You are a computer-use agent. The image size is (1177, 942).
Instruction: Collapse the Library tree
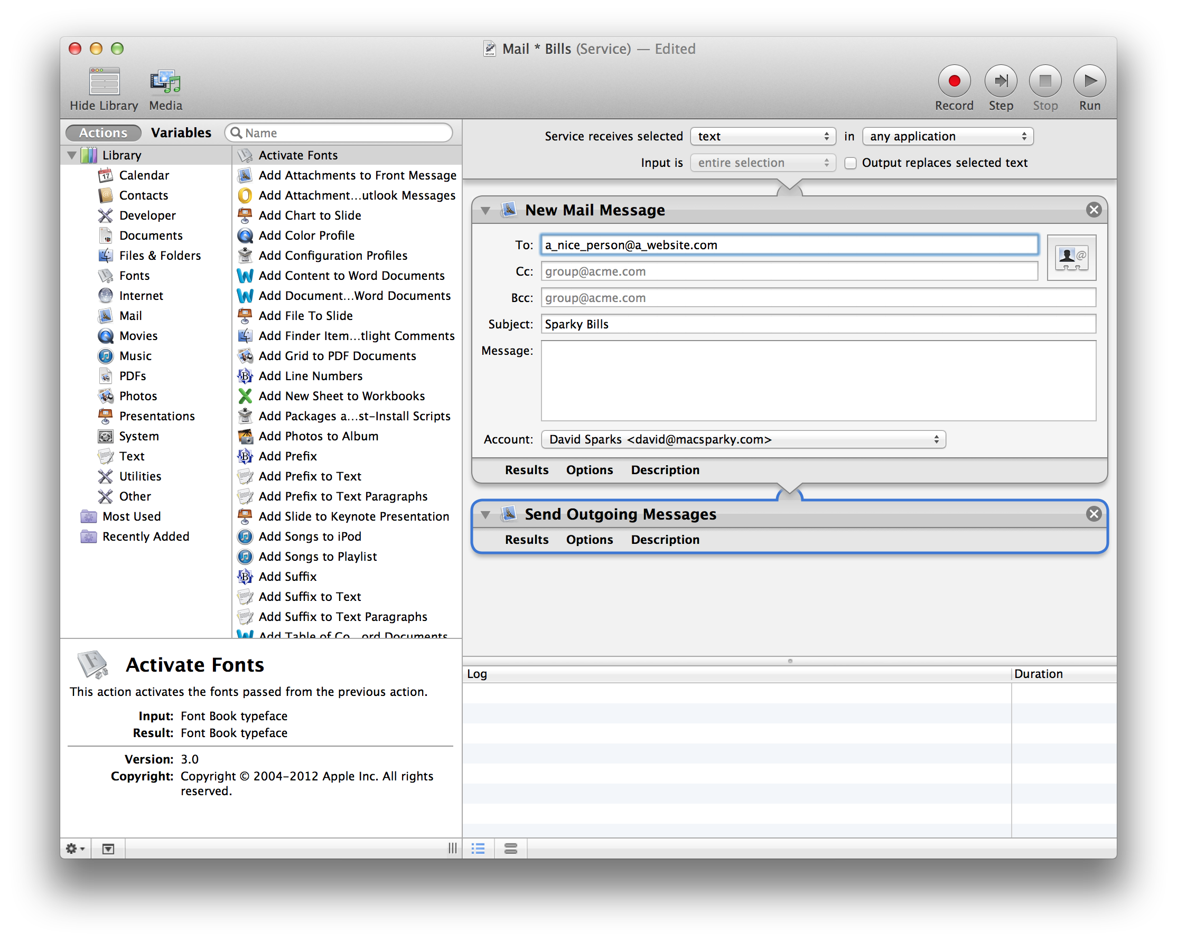71,155
